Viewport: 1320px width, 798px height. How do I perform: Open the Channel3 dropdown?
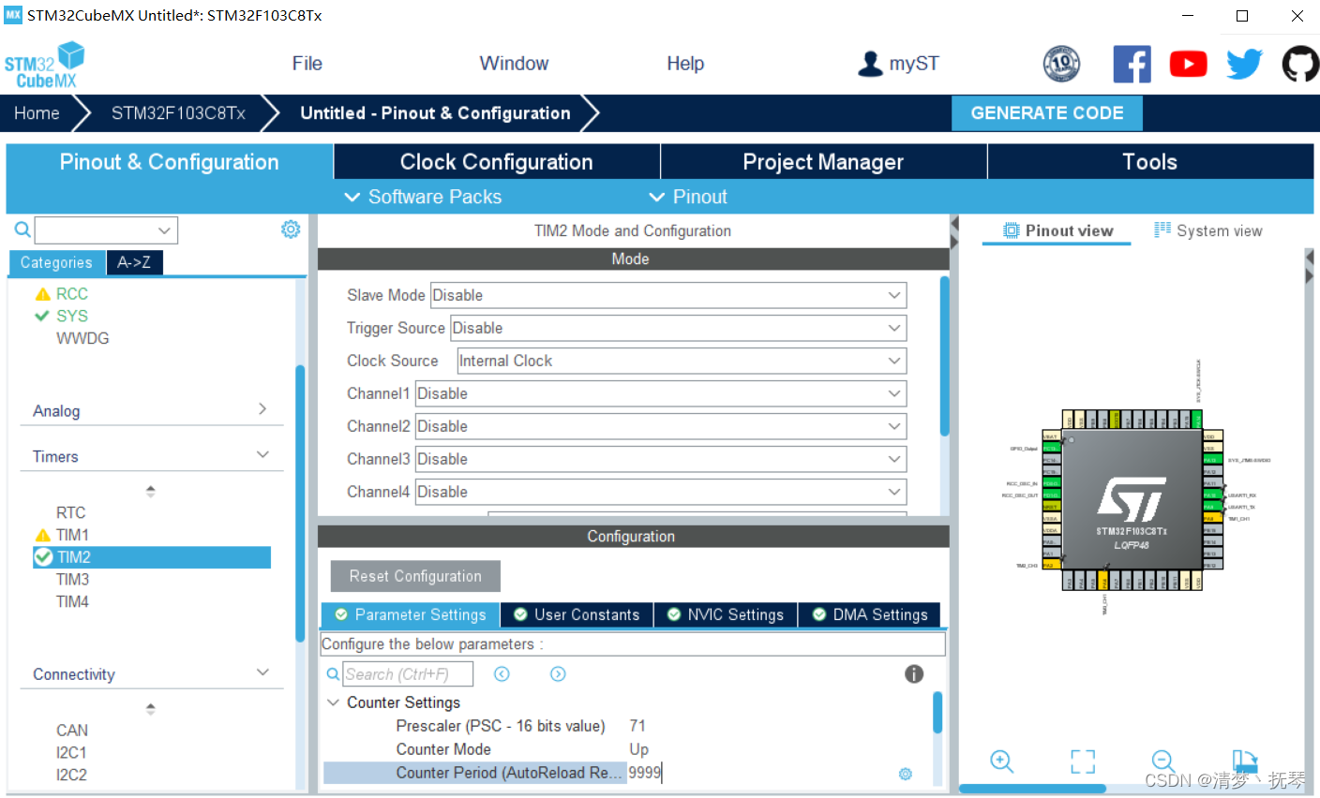click(661, 459)
